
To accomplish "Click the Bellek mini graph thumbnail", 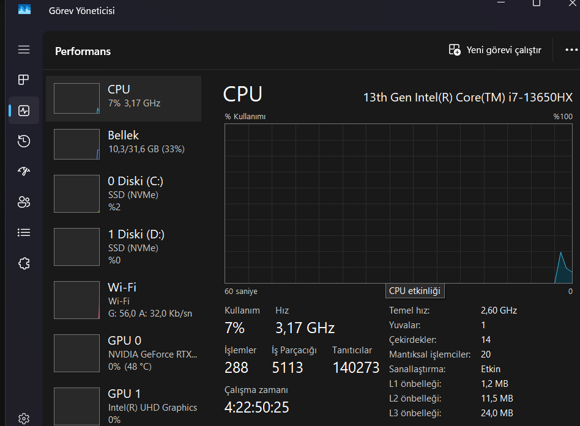I will [76, 144].
